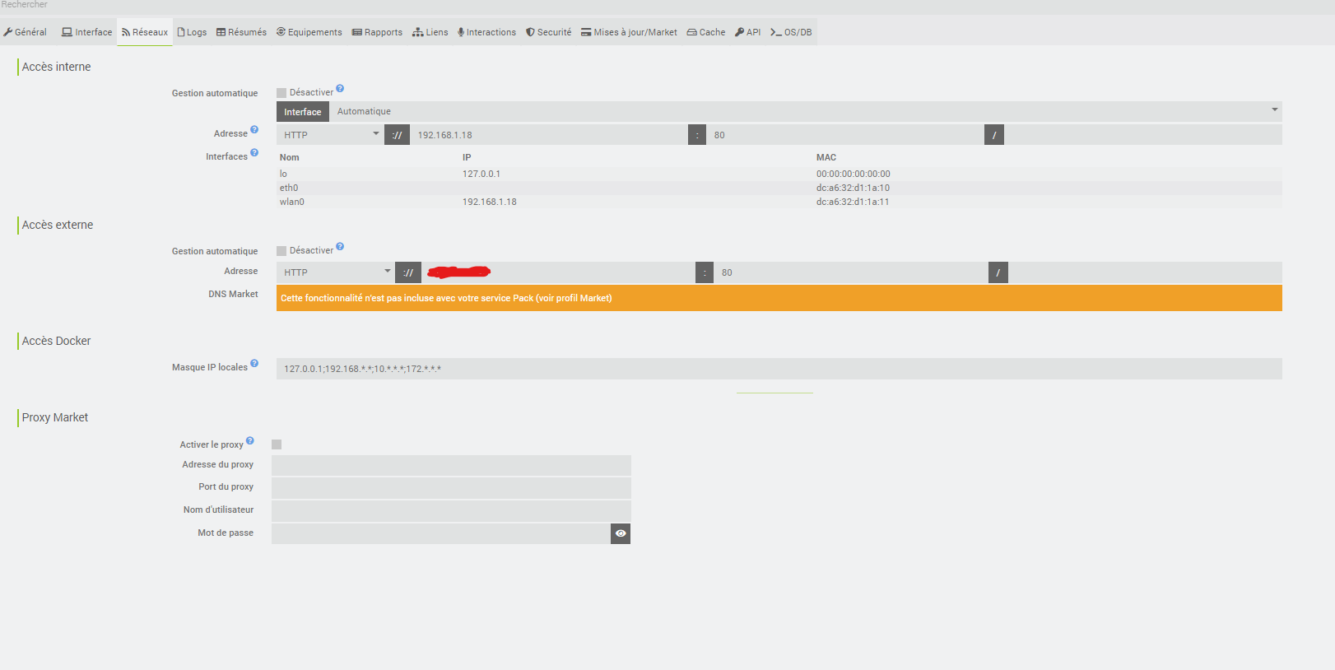Click the eth0 interface name

tap(289, 188)
